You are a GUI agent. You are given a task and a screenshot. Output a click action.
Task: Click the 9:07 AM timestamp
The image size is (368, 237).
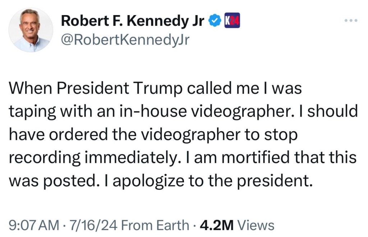(33, 225)
